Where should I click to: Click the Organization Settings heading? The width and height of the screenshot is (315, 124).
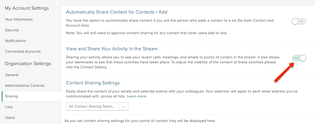[28, 64]
